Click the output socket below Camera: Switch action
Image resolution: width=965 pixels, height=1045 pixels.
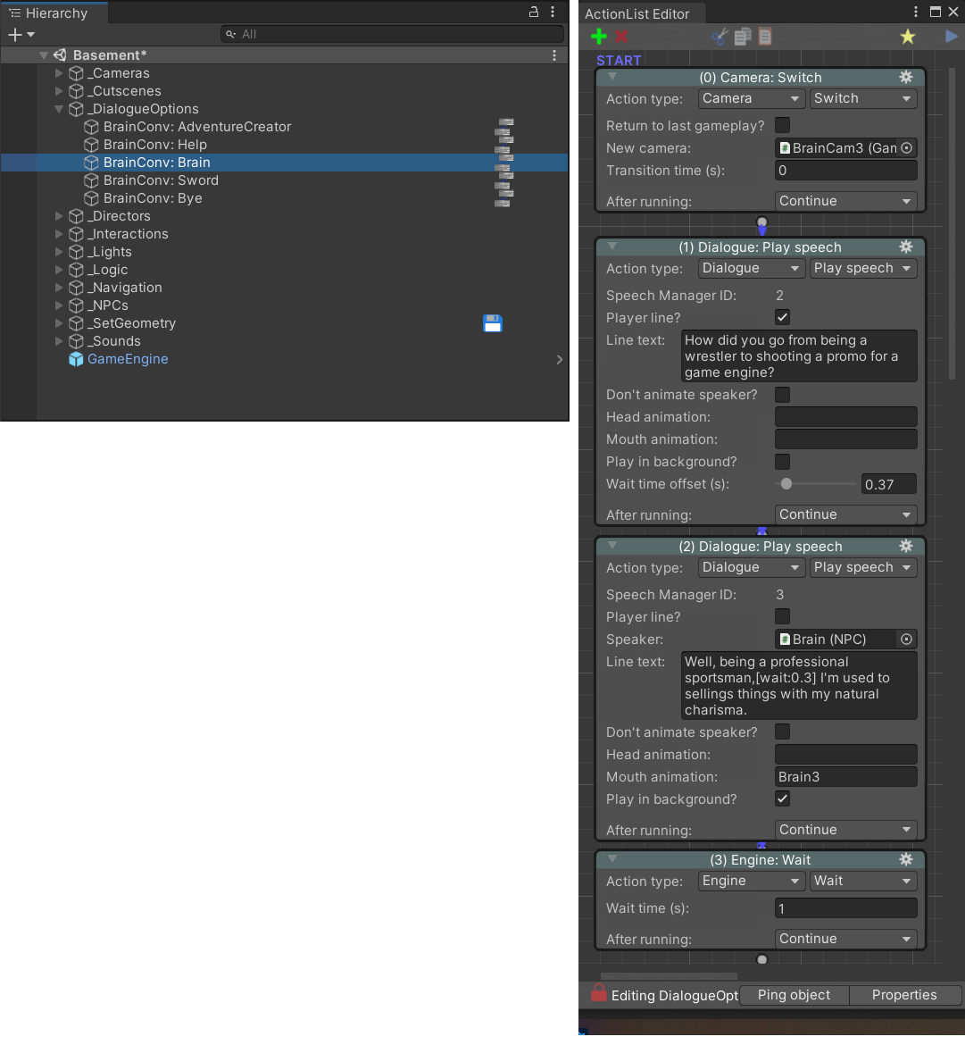(x=761, y=222)
